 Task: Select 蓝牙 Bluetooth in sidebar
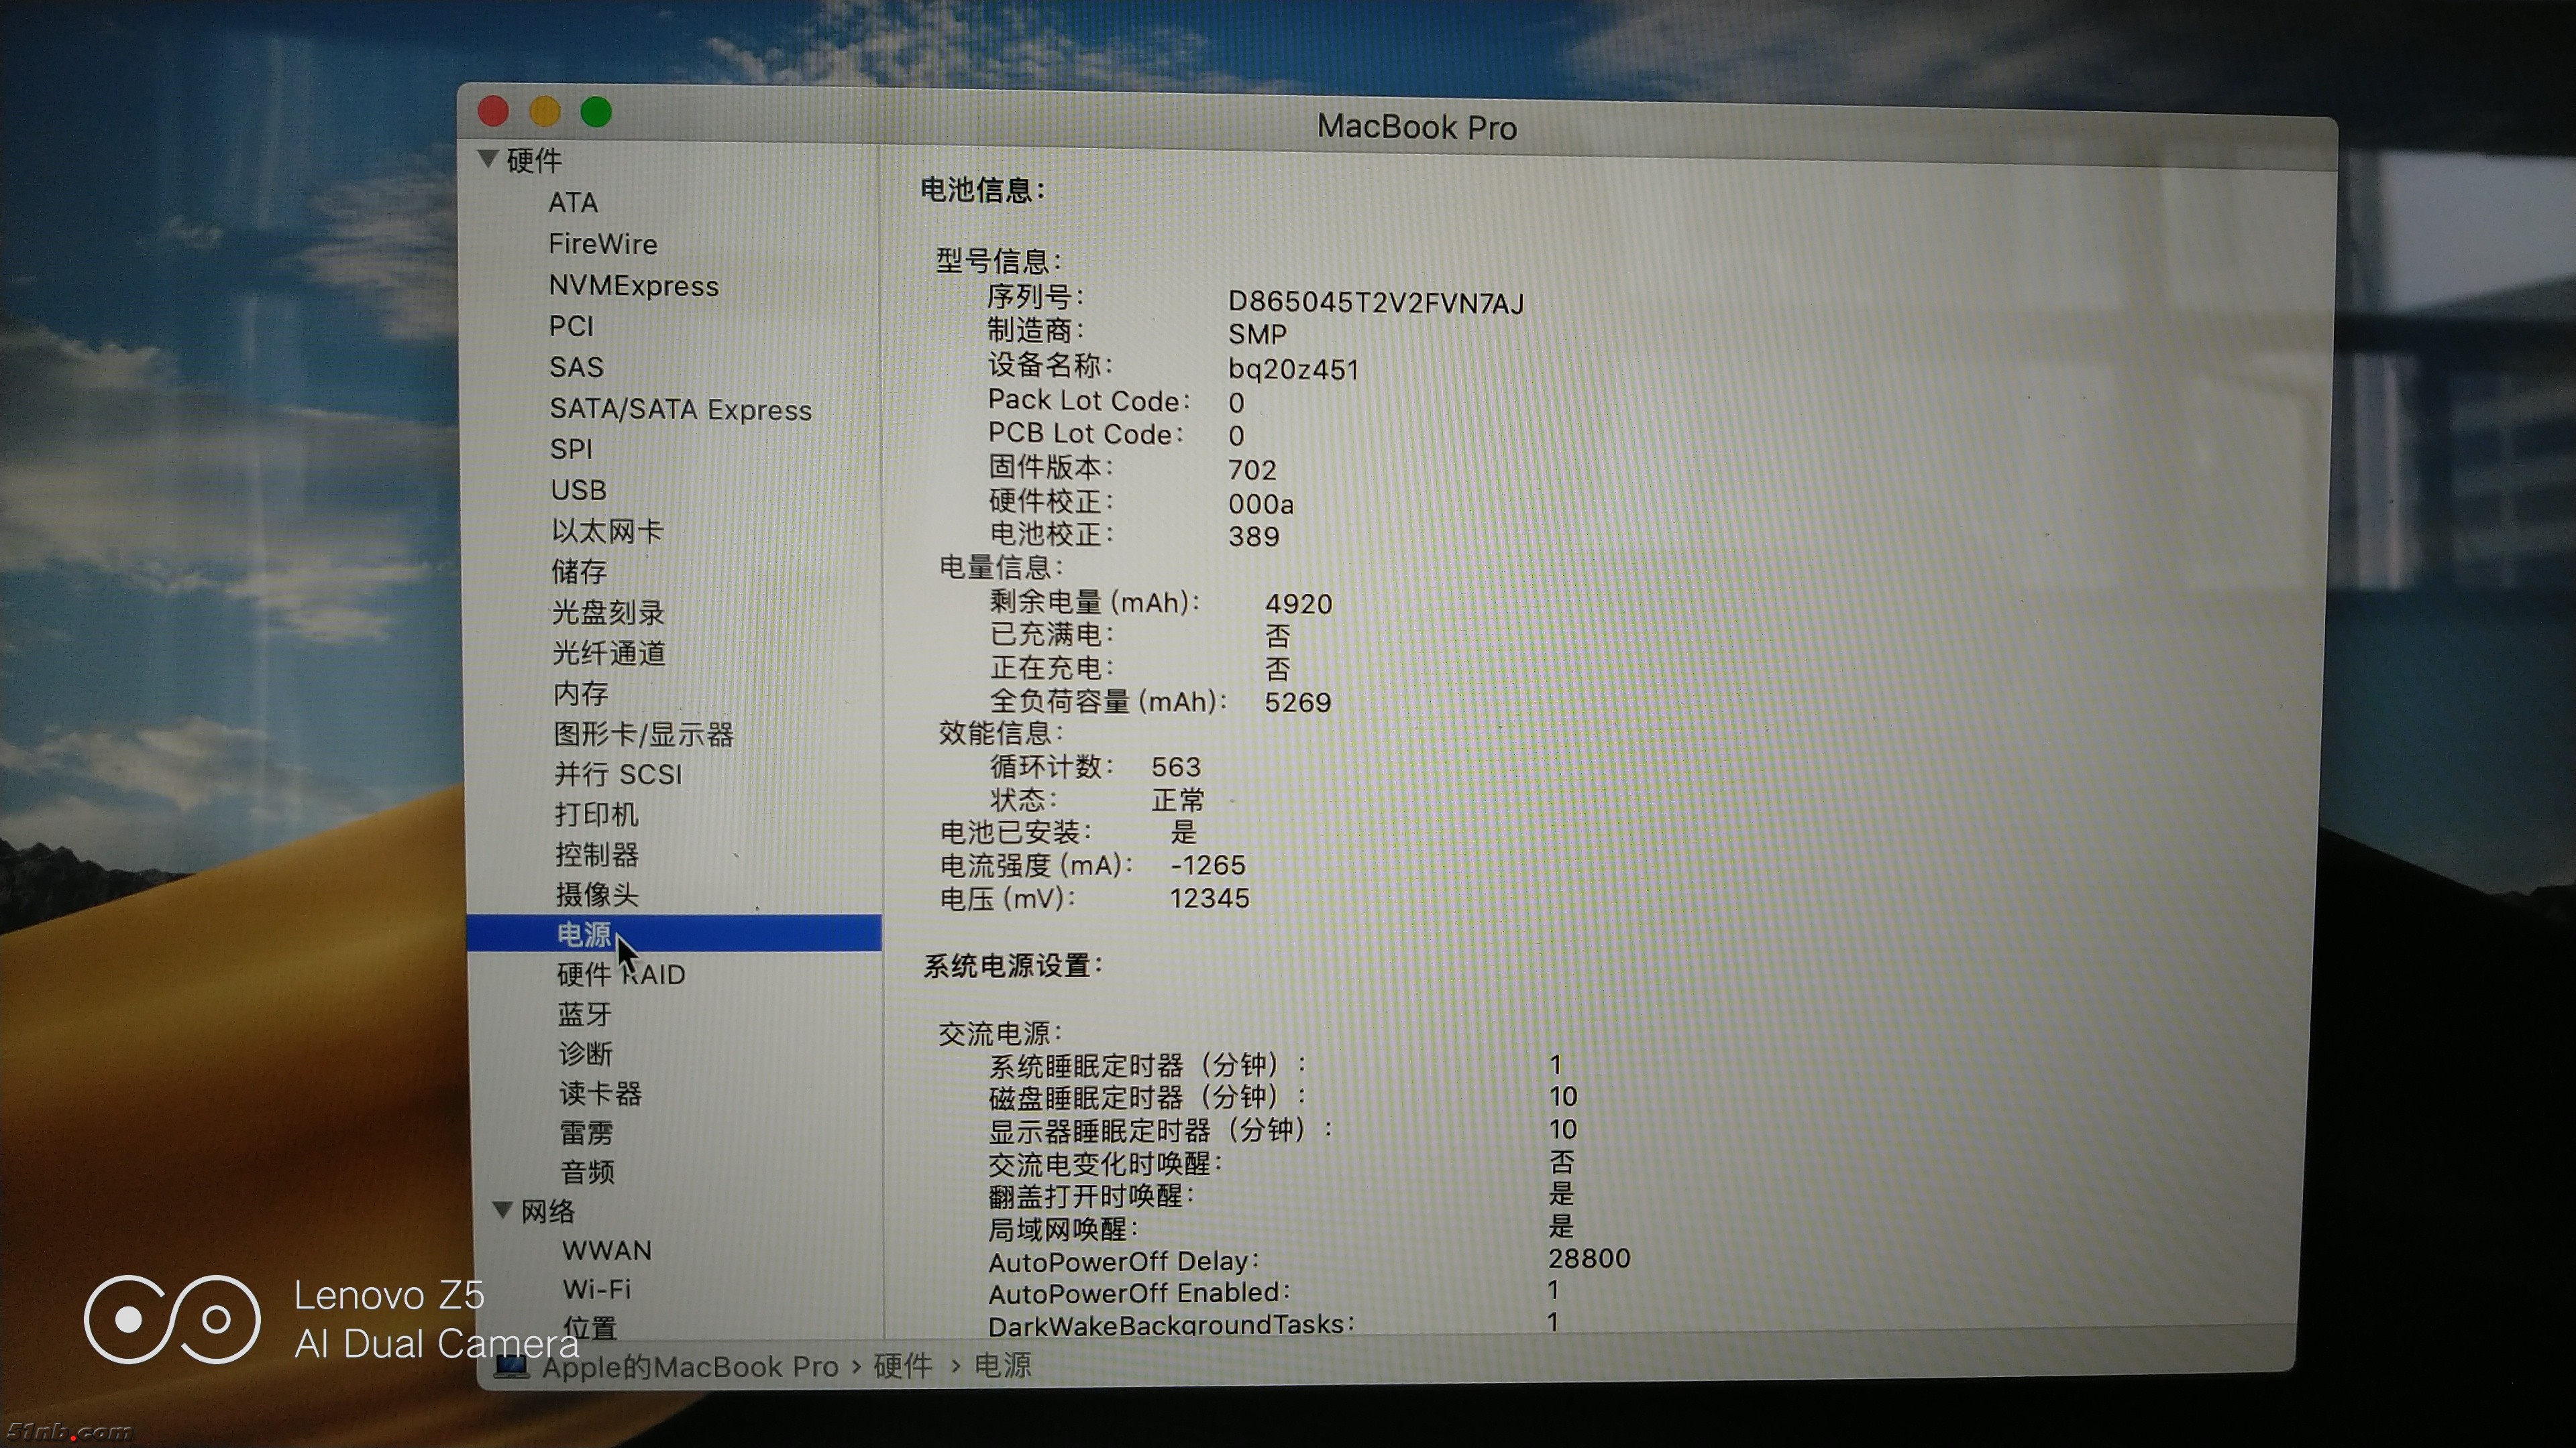coord(584,1014)
